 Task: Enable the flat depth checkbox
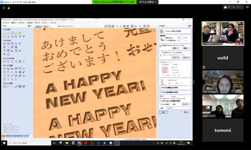click(166, 41)
